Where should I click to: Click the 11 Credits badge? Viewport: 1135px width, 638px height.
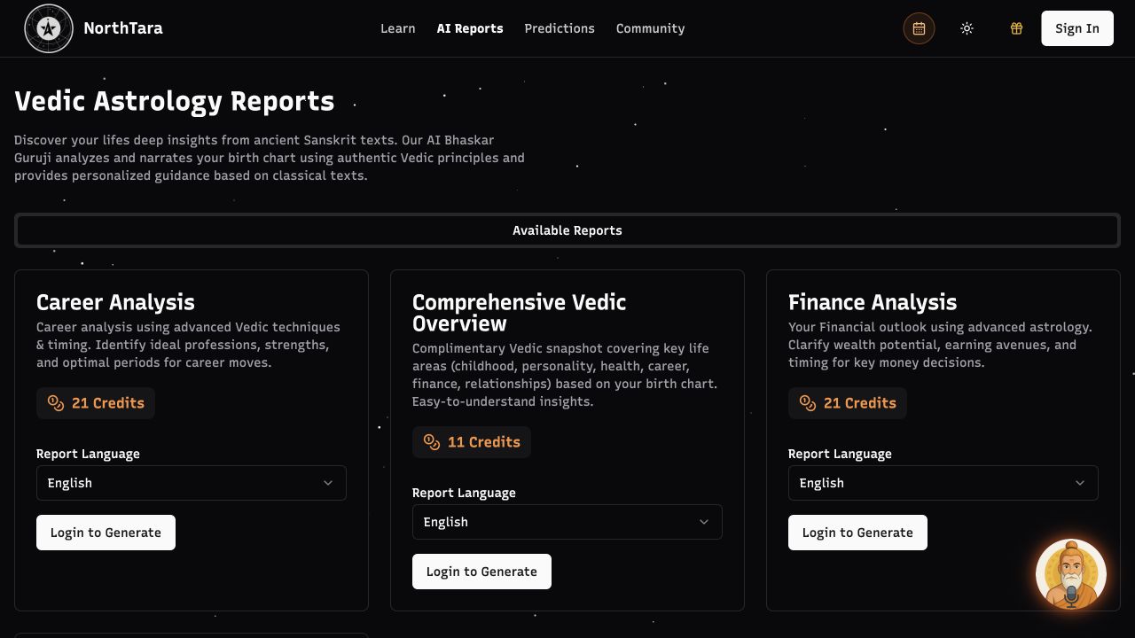[x=472, y=442]
